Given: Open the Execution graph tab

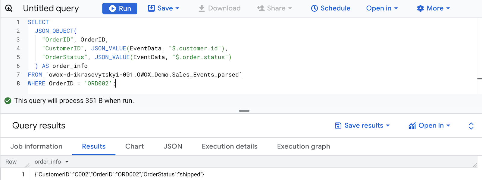Looking at the screenshot, I should 303,146.
